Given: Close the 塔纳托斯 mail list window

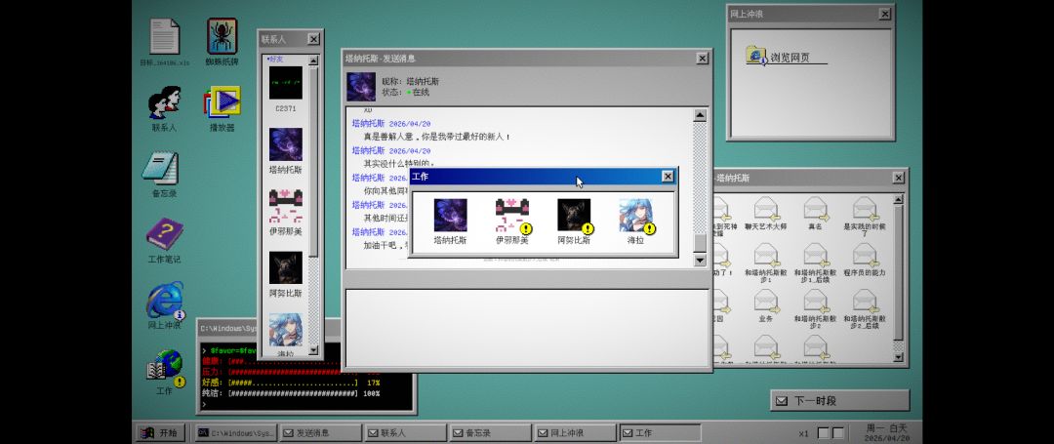Looking at the screenshot, I should click(x=899, y=178).
